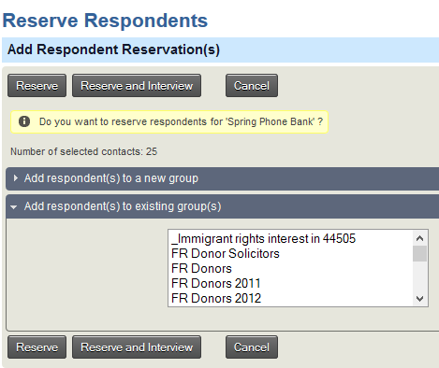Click the group list scrollbar thumb
439x368 pixels.
(x=419, y=254)
